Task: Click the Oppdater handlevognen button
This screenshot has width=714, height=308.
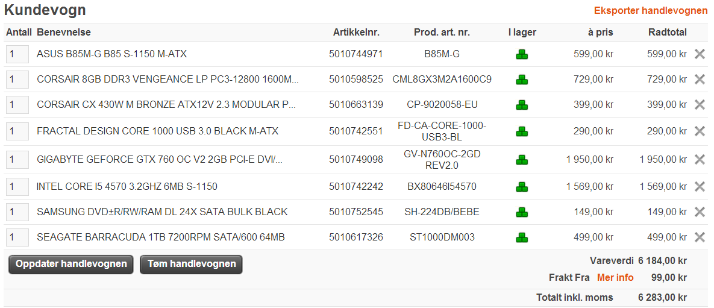Action: (x=71, y=264)
